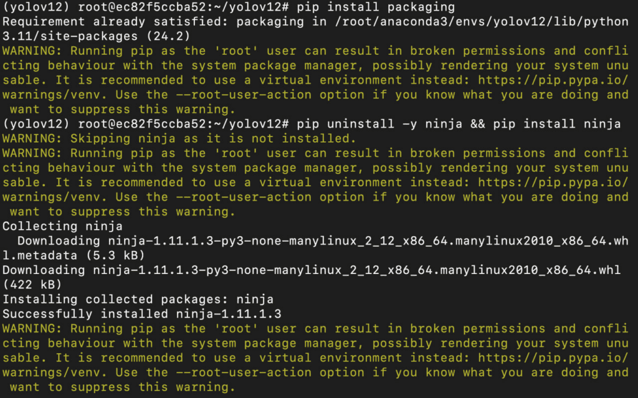Click the final '--root-user-action' option text
638x398 pixels.
click(x=244, y=372)
